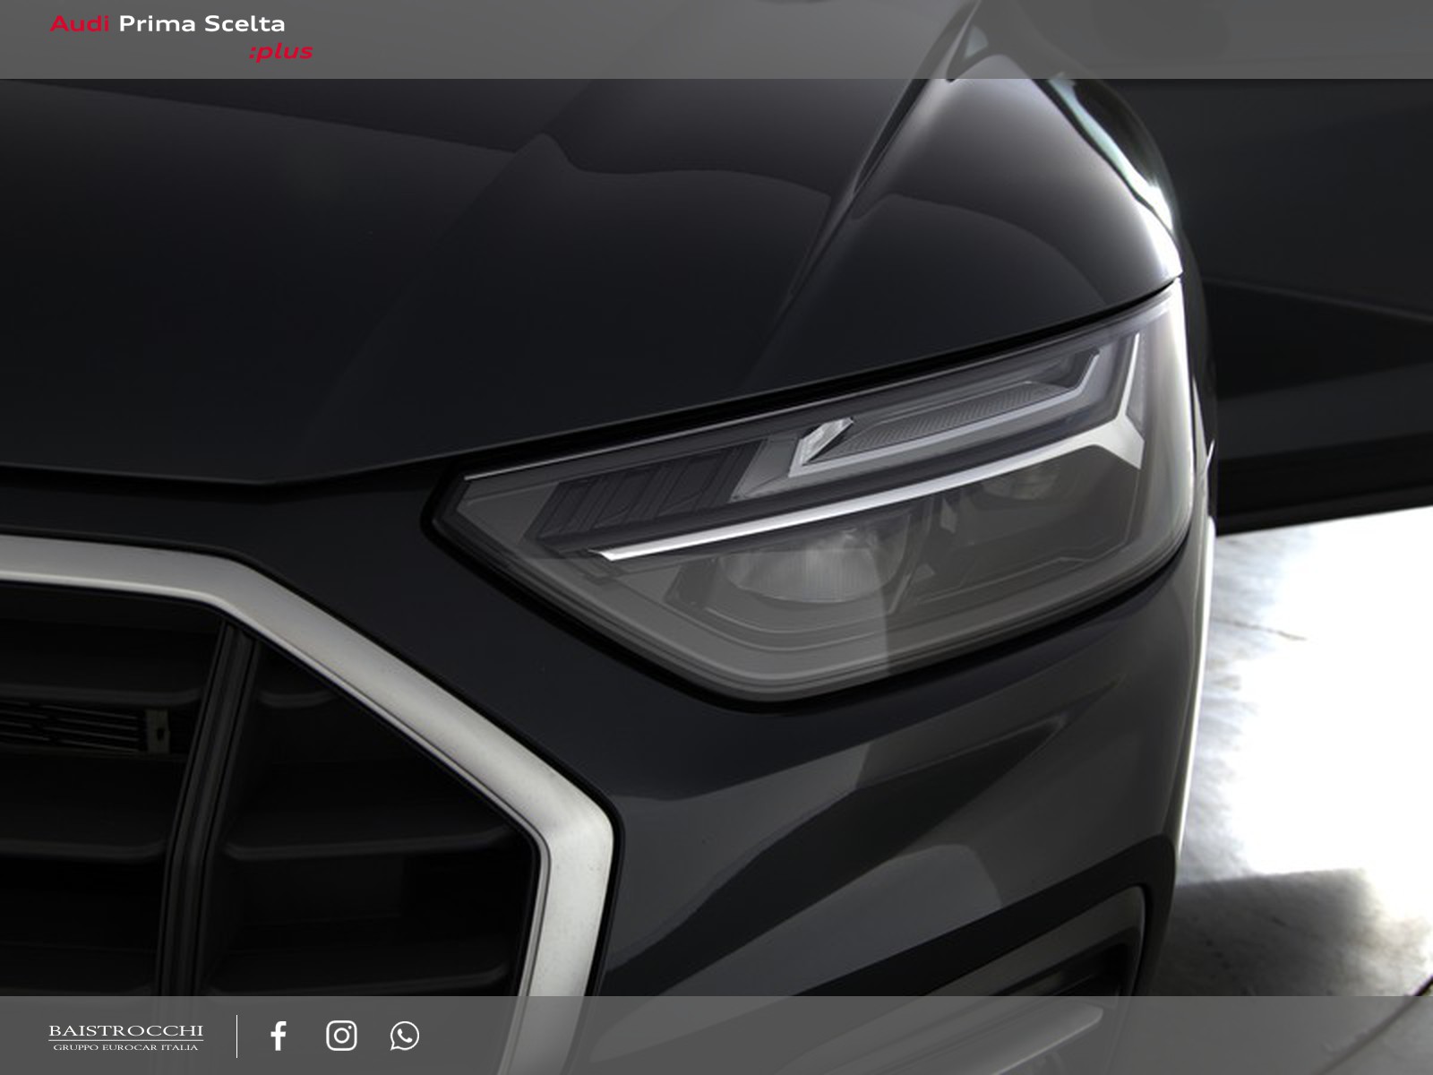Click the Baistrocchi dealer logo
This screenshot has width=1433, height=1075.
coord(125,1036)
